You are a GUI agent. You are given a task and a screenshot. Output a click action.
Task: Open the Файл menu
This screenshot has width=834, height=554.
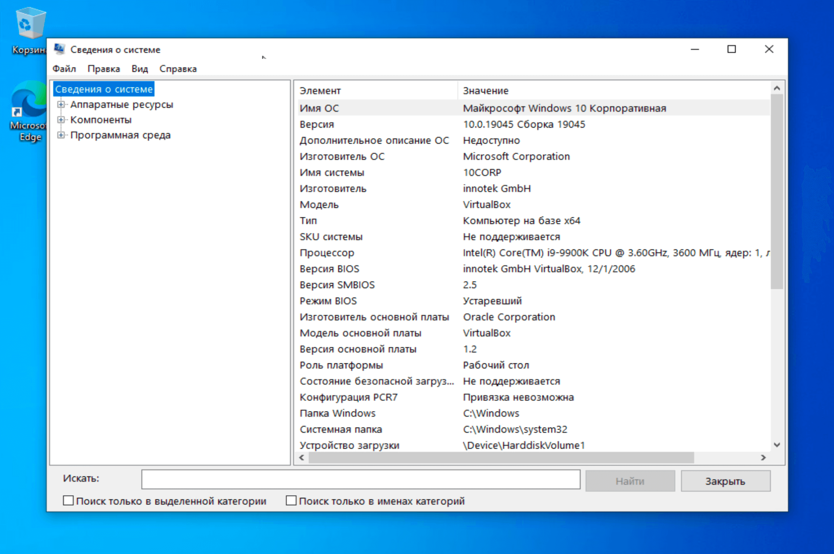64,69
